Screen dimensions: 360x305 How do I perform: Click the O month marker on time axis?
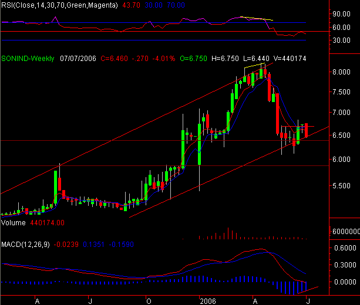pyautogui.click(x=149, y=301)
